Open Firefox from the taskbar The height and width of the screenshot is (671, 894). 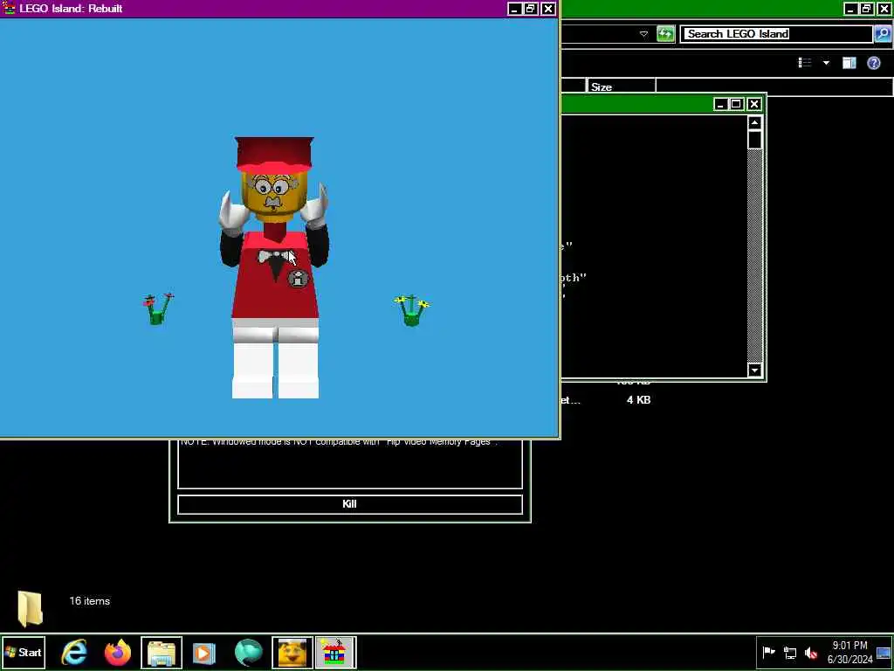pyautogui.click(x=118, y=652)
